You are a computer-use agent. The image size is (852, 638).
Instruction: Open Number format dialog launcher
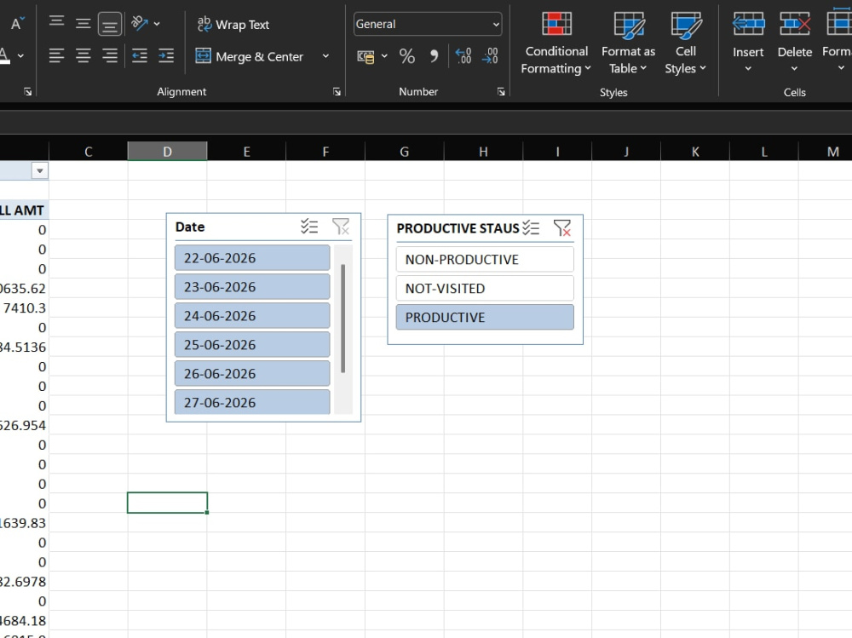click(501, 92)
